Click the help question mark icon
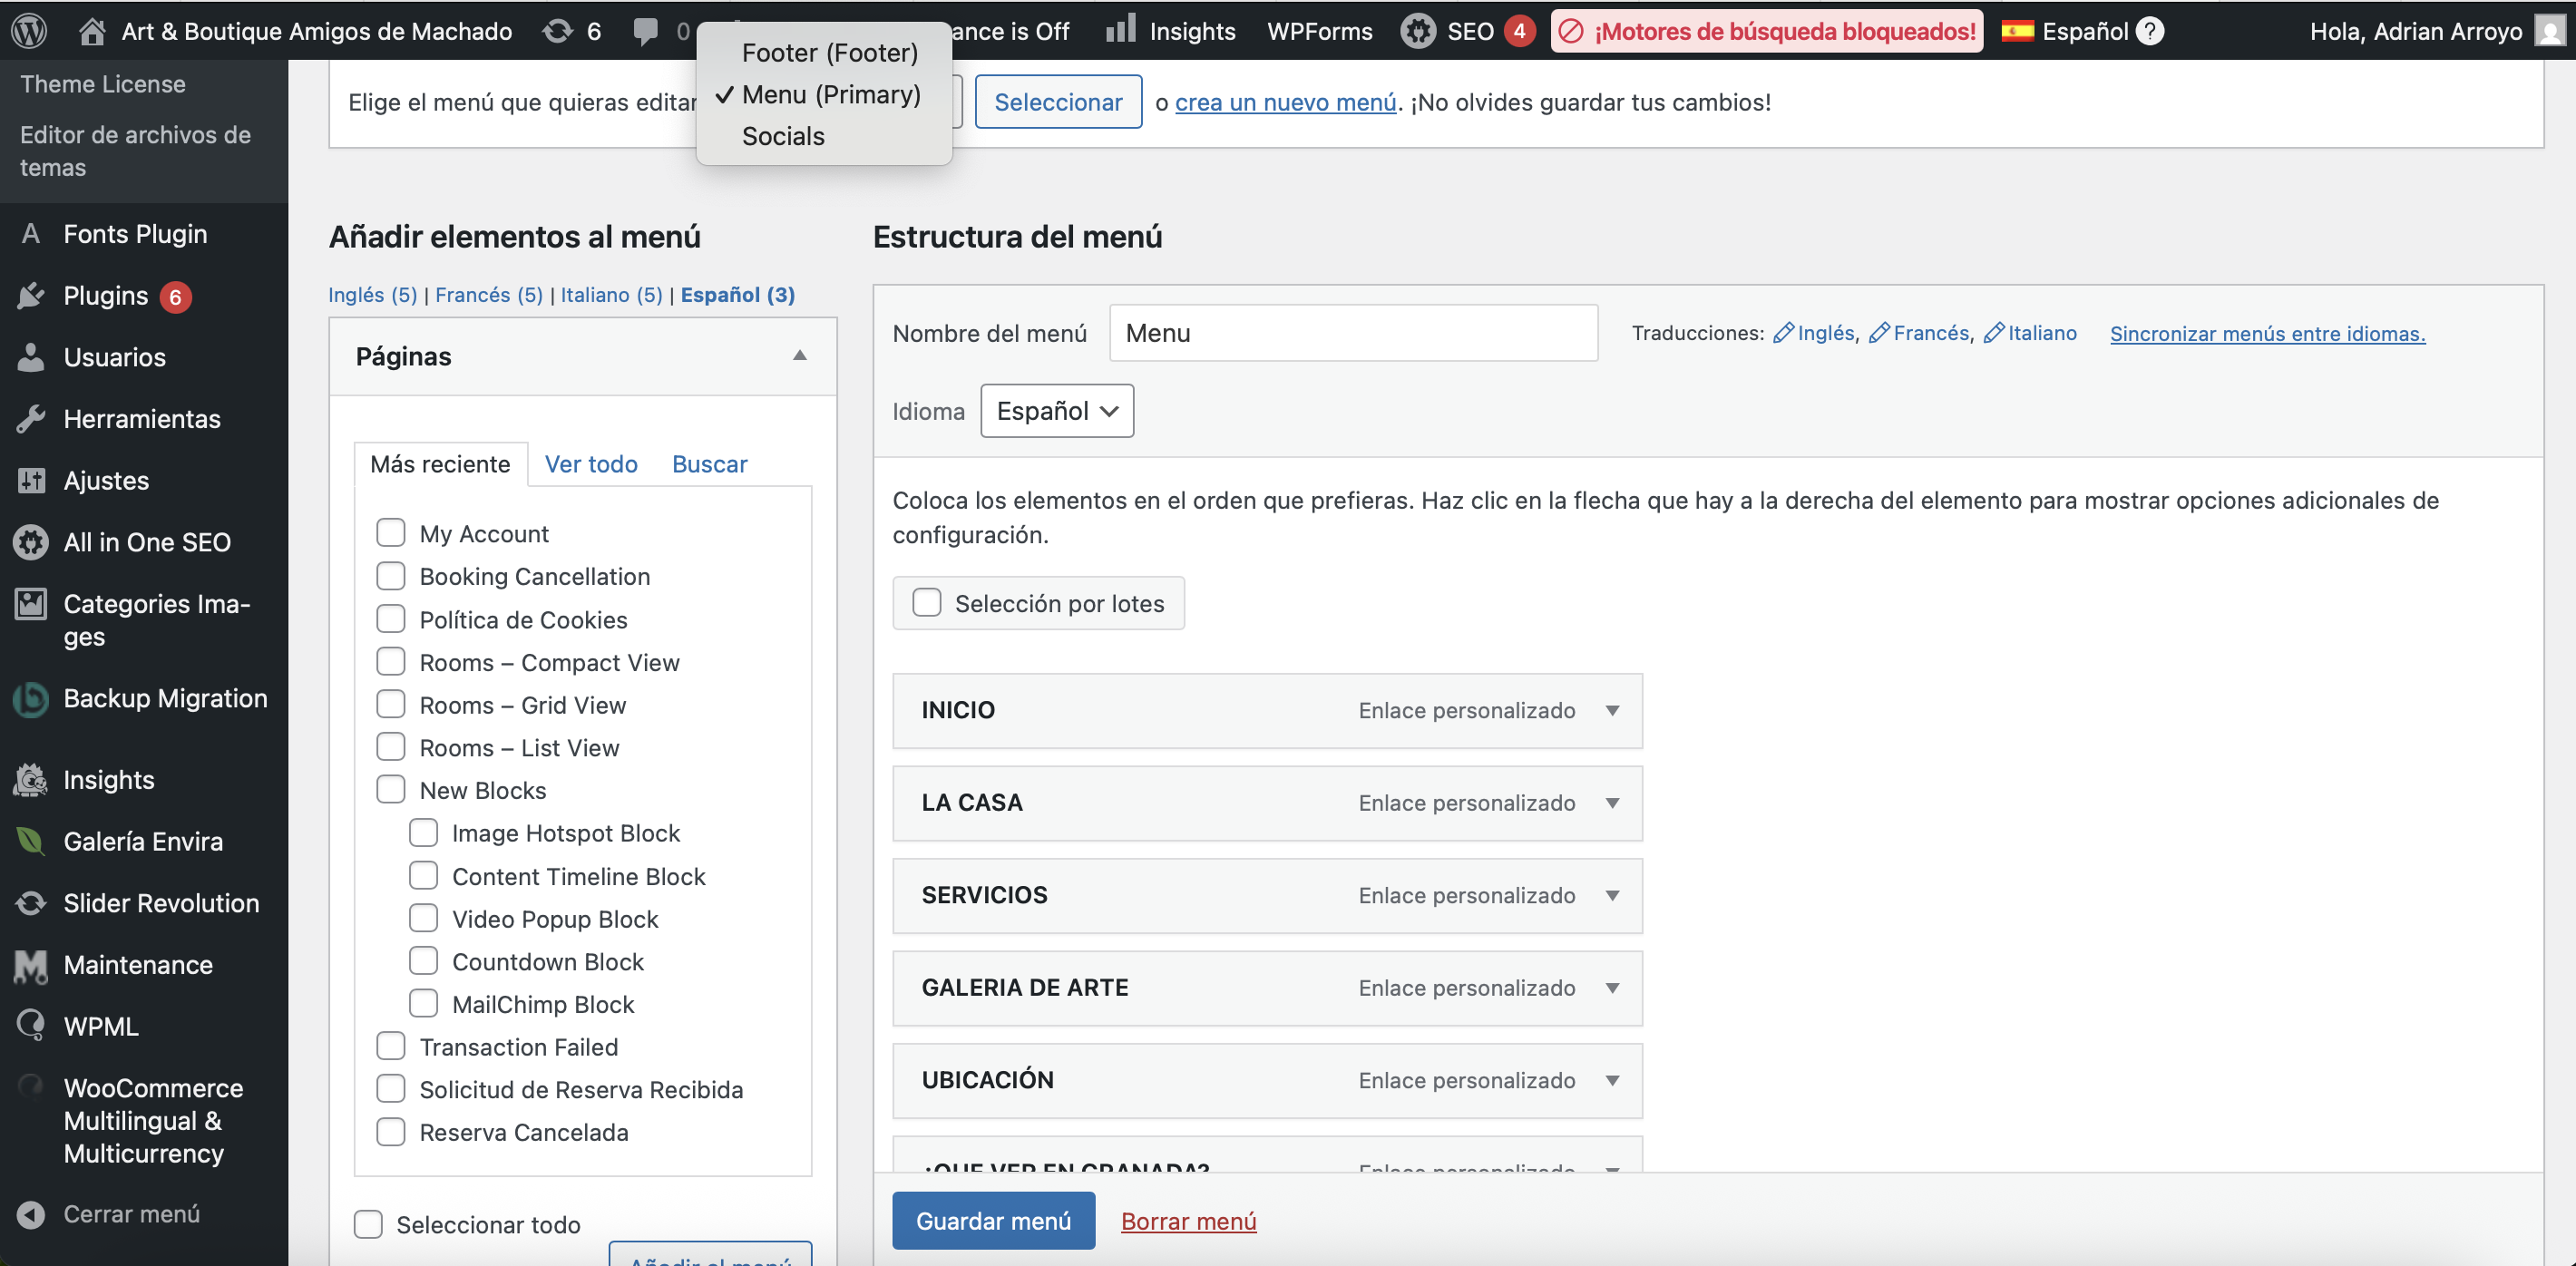The image size is (2576, 1266). click(x=2149, y=31)
